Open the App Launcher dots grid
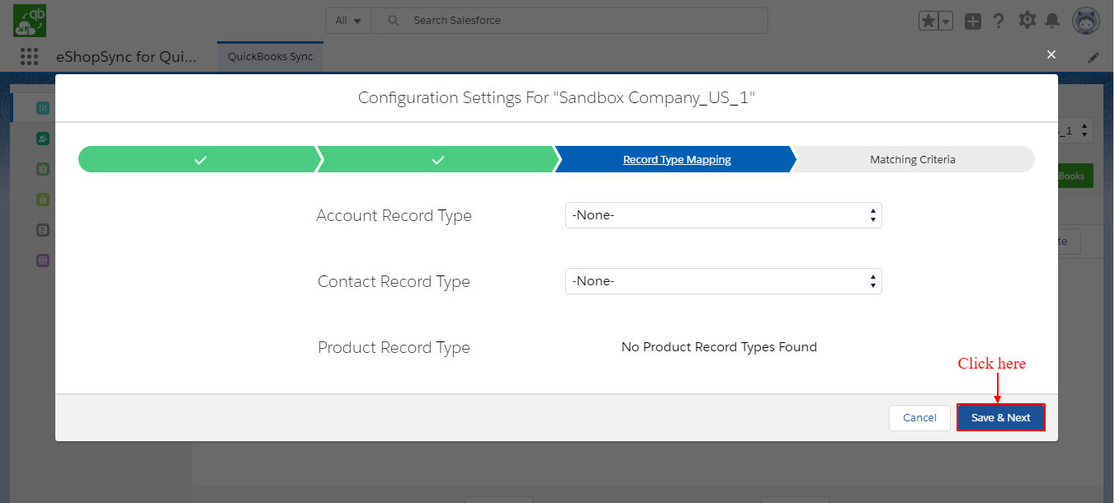This screenshot has height=503, width=1115. pyautogui.click(x=29, y=57)
